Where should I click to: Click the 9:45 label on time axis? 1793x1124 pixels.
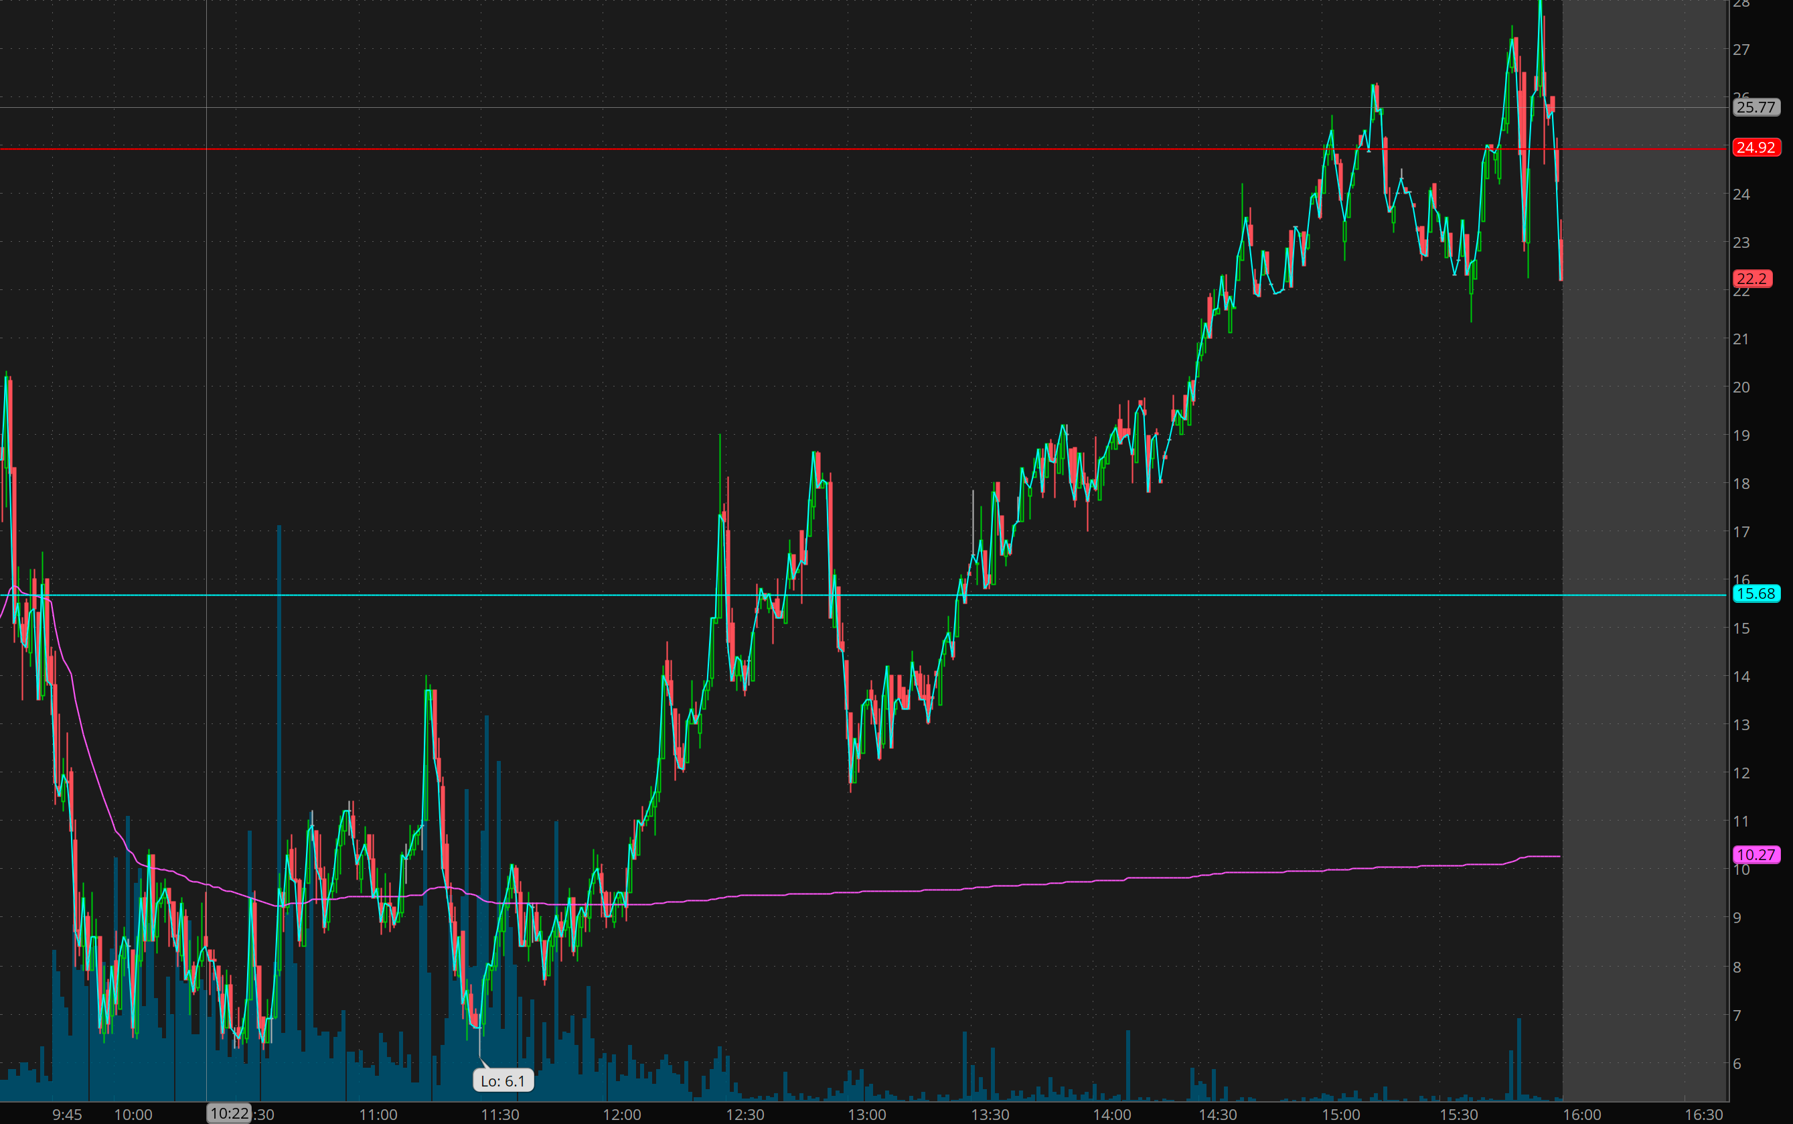tap(68, 1115)
